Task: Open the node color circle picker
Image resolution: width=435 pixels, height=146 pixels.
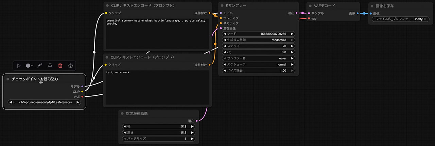Action: point(29,66)
